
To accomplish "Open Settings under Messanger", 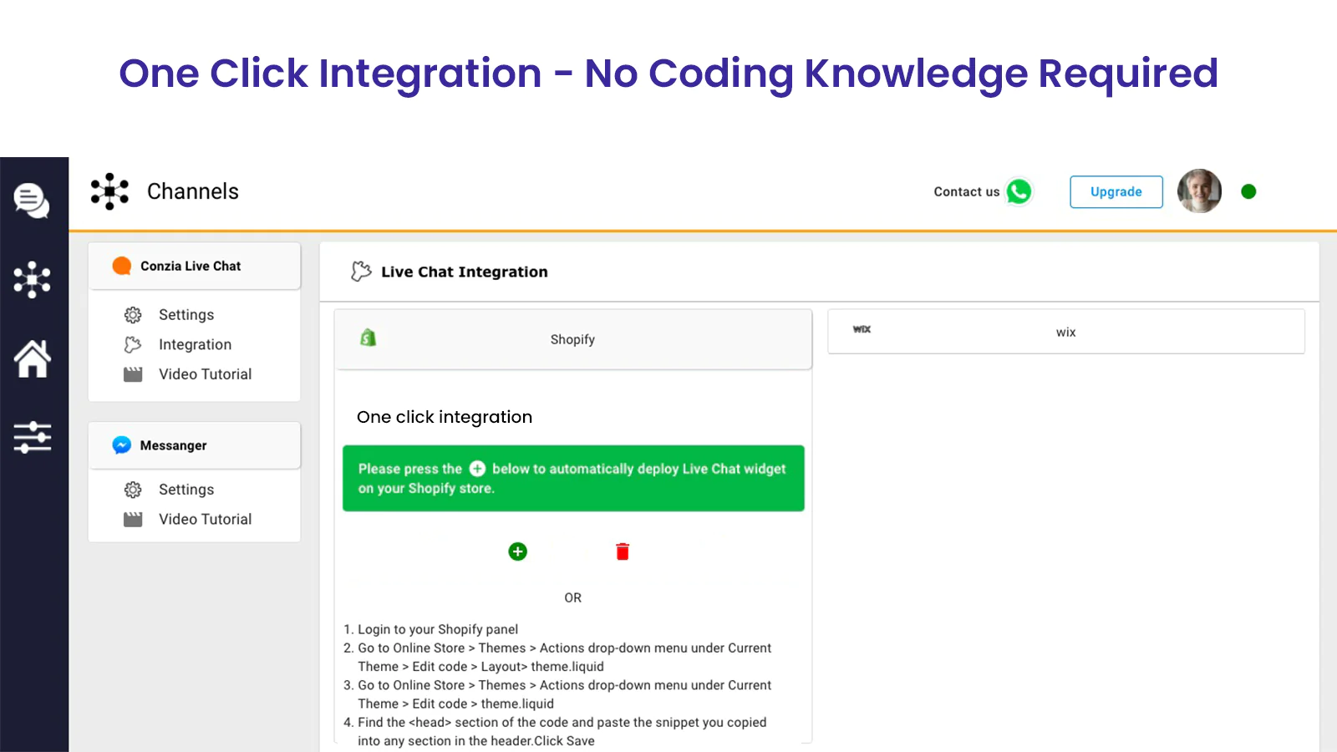I will point(186,490).
